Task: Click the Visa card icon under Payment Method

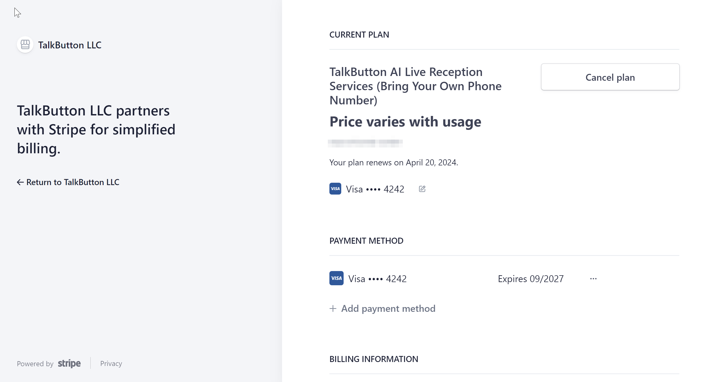Action: [x=337, y=278]
